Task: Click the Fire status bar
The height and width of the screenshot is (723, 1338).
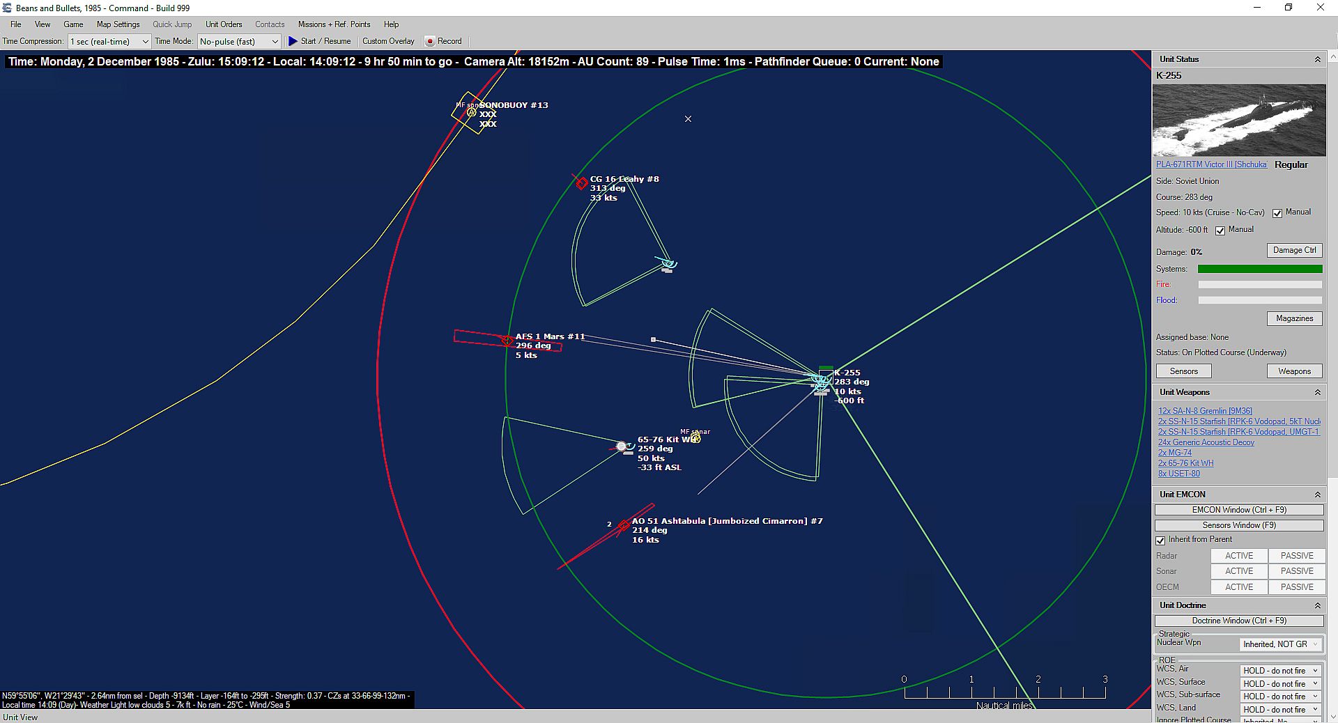Action: pyautogui.click(x=1259, y=285)
